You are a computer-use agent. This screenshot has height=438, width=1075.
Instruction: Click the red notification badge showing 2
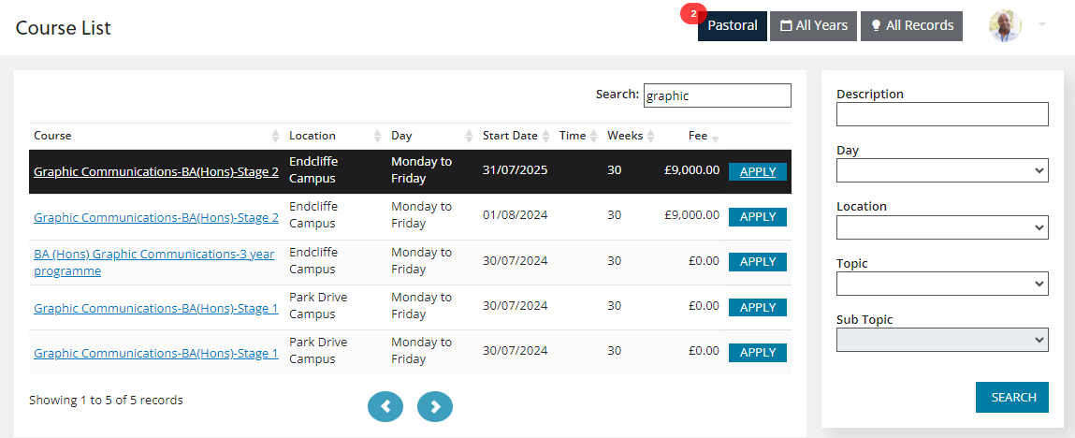click(694, 14)
